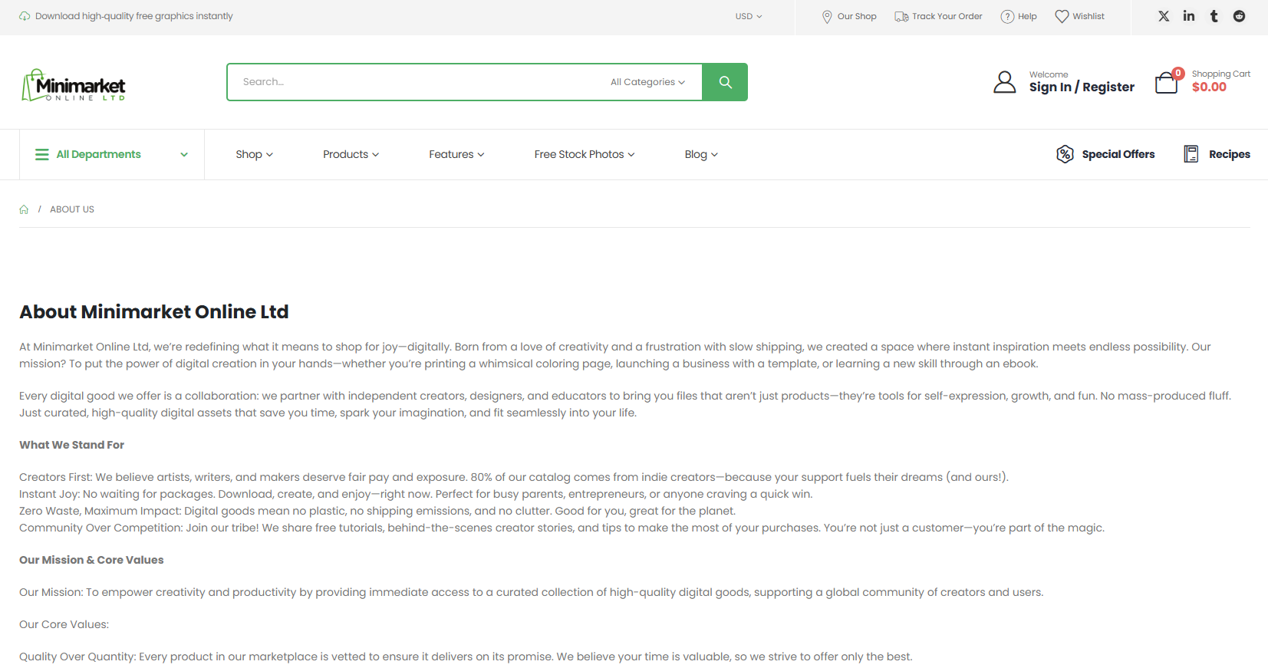Open the Free Stock Photos menu

point(584,154)
